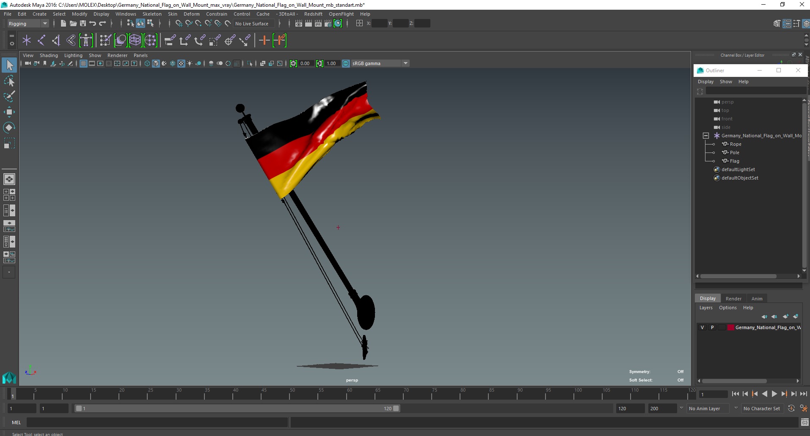
Task: Switch to the Render layer tab
Action: coord(733,299)
